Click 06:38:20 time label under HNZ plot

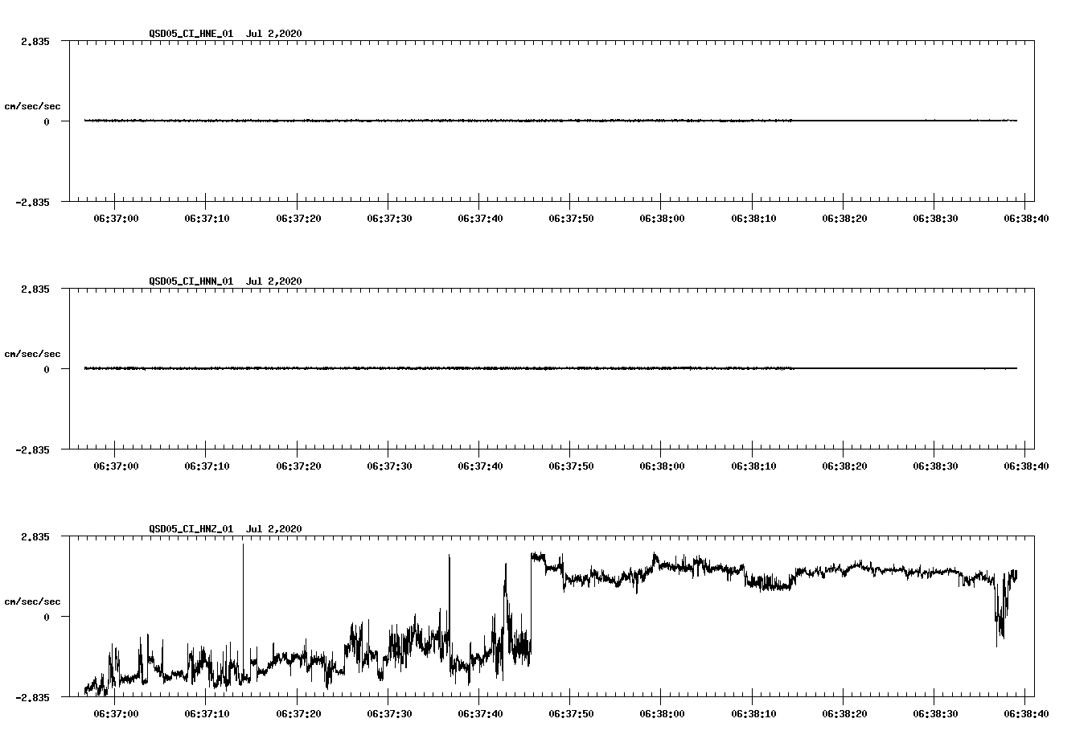click(x=844, y=713)
